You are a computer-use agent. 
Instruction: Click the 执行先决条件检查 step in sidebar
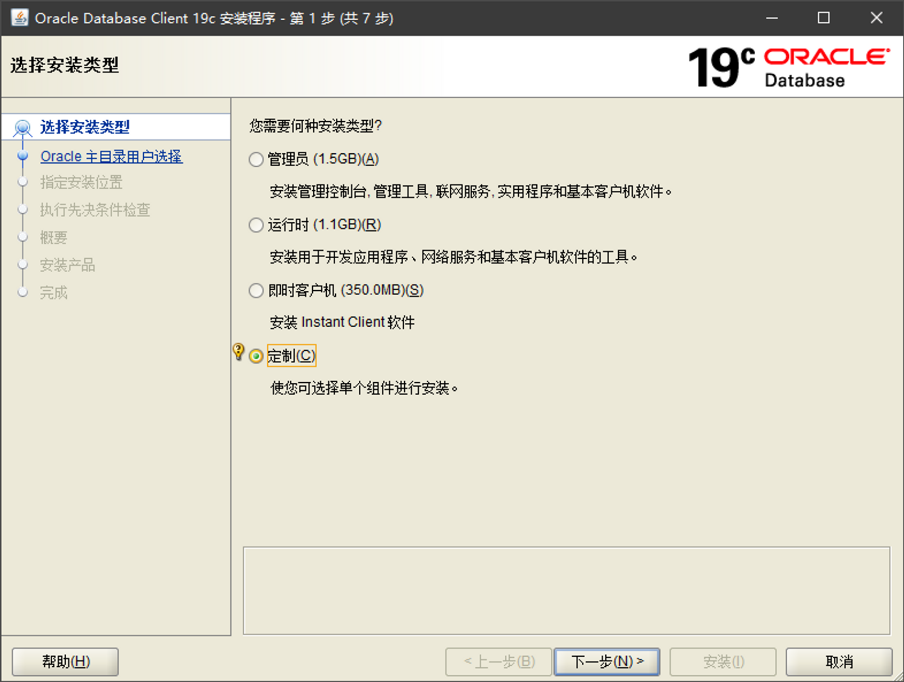pyautogui.click(x=95, y=210)
